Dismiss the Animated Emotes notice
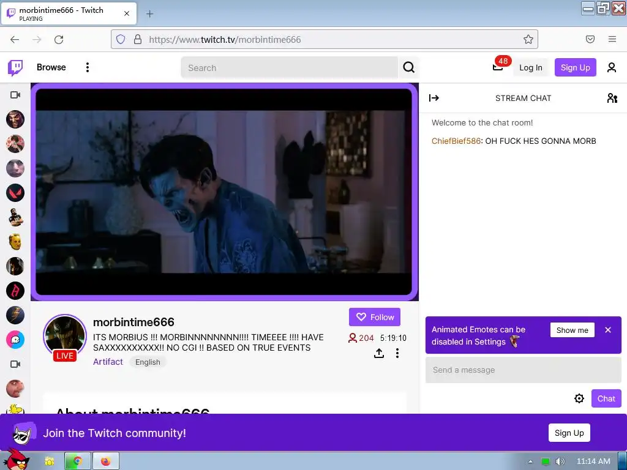 coord(608,330)
